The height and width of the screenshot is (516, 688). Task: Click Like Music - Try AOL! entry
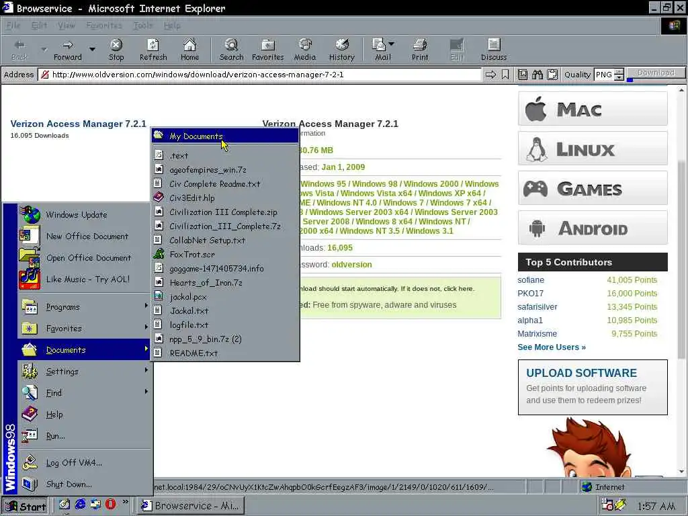tap(87, 279)
